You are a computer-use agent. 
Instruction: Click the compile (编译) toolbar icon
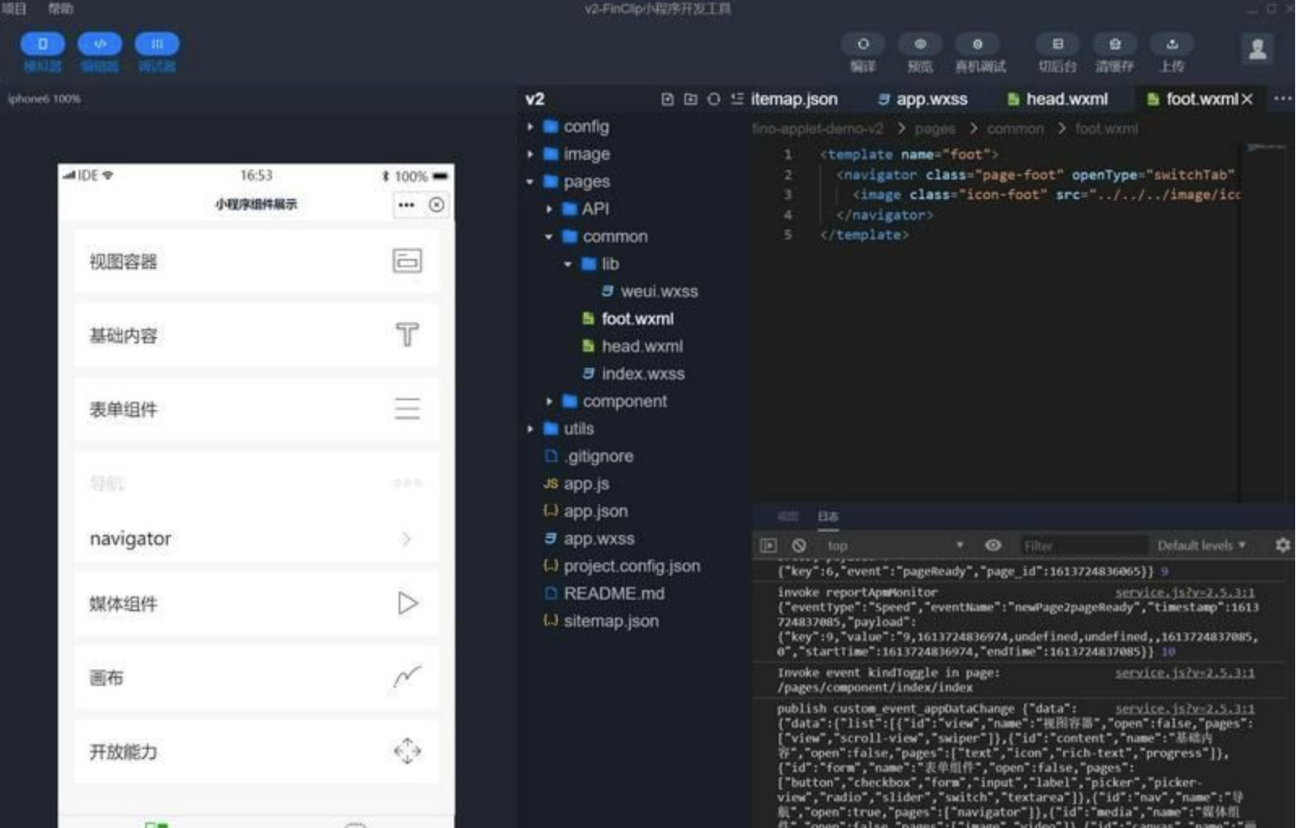click(863, 44)
